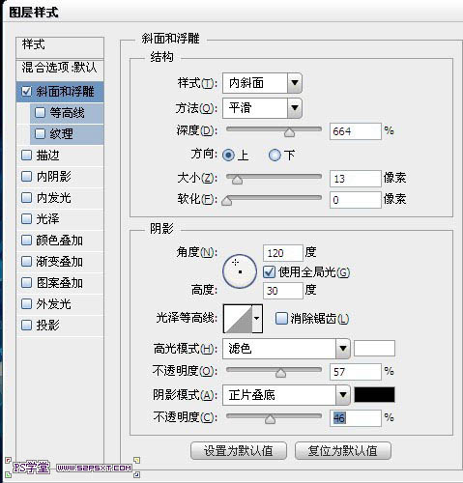This screenshot has width=463, height=483.
Task: Open the gloss contour thumbnail picker
Action: [238, 319]
